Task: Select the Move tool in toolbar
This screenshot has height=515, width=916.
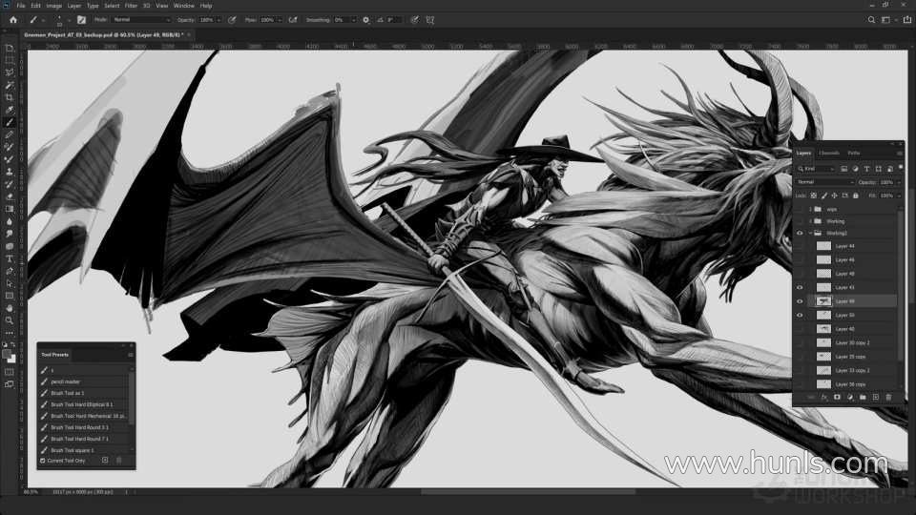Action: 10,48
